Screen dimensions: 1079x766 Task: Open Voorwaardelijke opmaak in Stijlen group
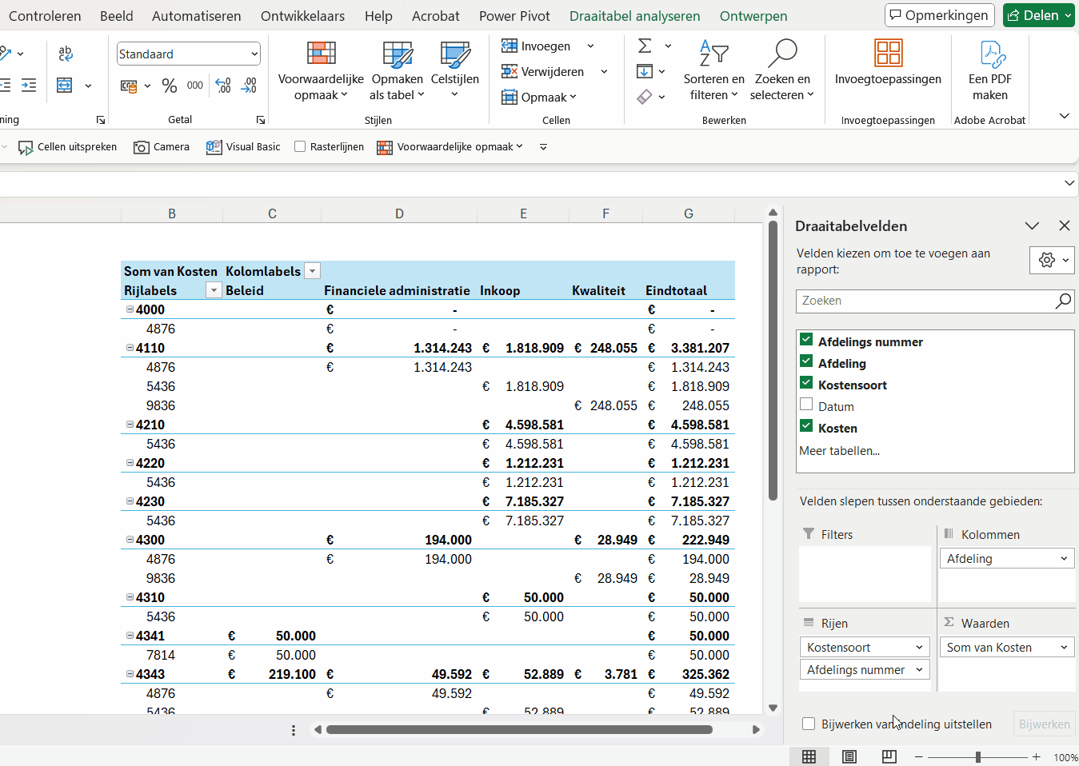tap(321, 71)
